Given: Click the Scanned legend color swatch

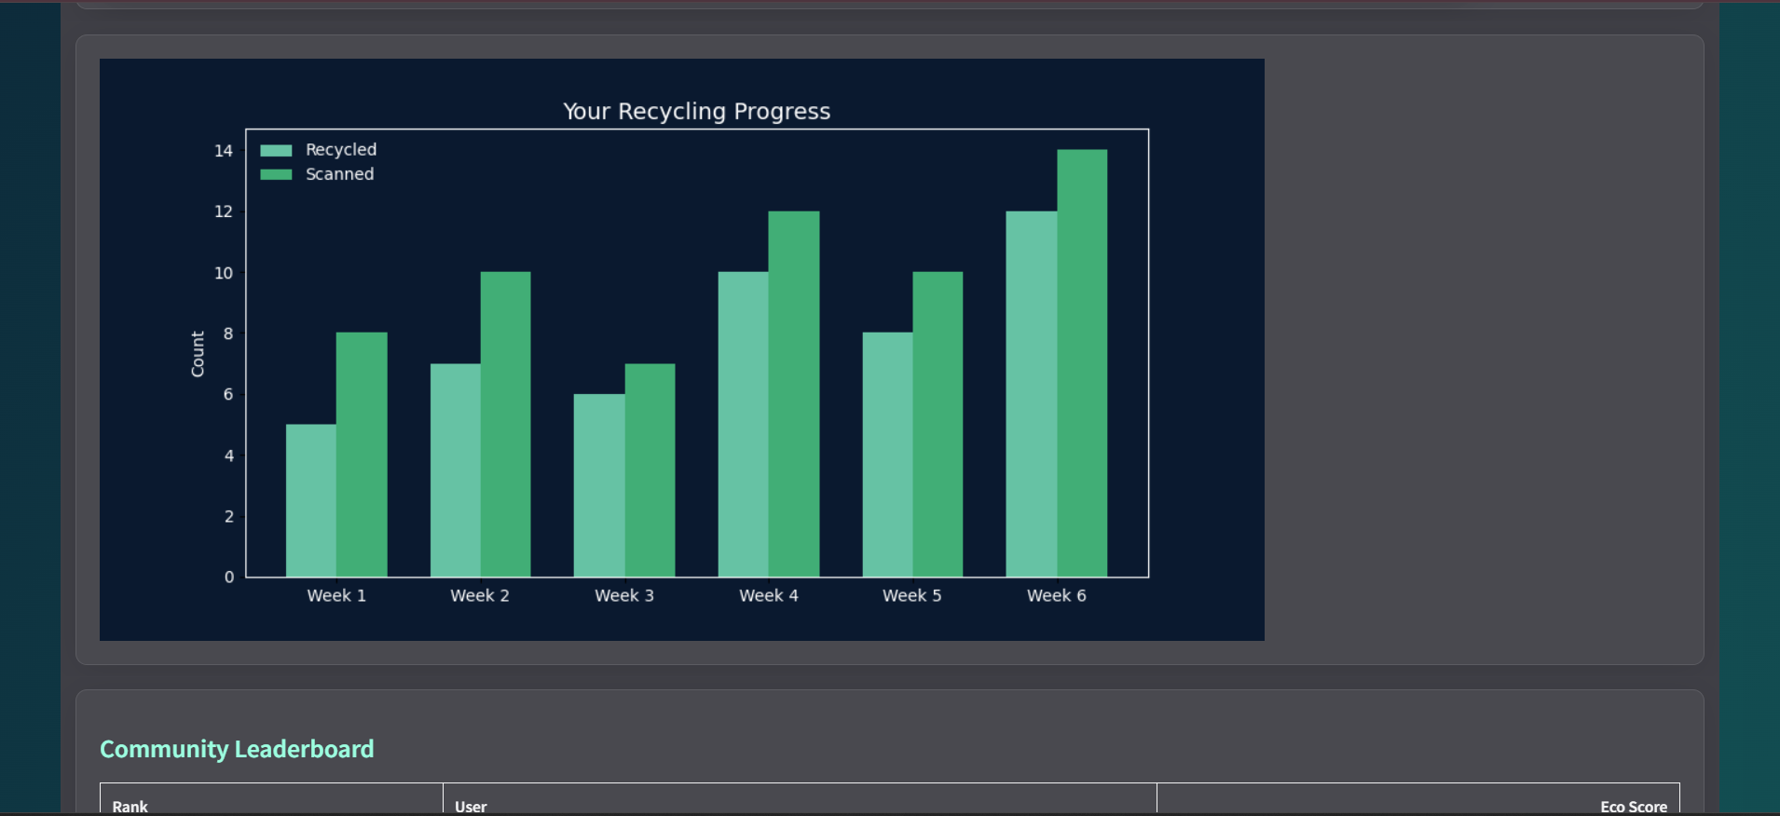Looking at the screenshot, I should pyautogui.click(x=276, y=174).
